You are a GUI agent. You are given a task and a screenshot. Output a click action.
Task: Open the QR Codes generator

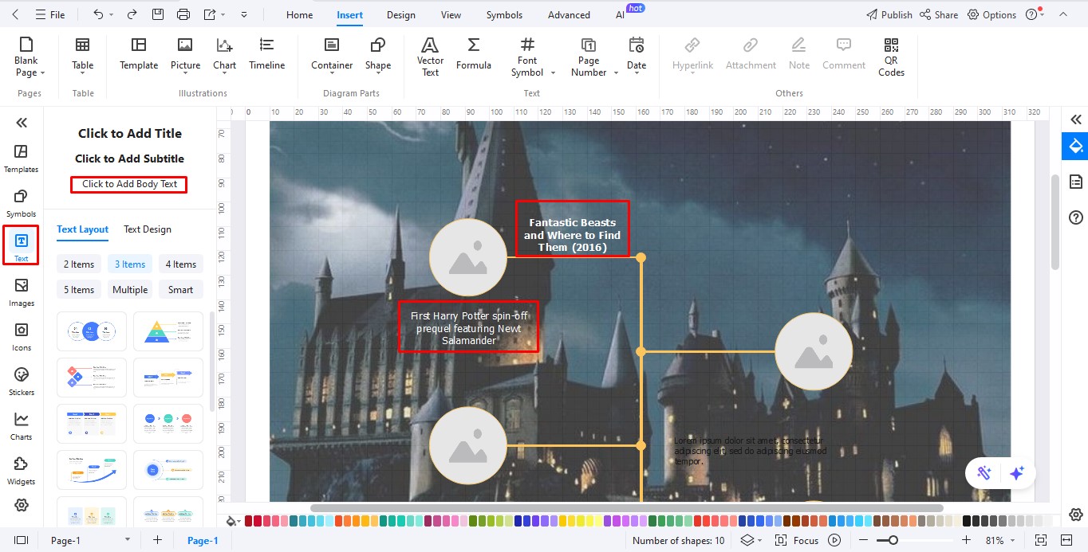click(891, 57)
